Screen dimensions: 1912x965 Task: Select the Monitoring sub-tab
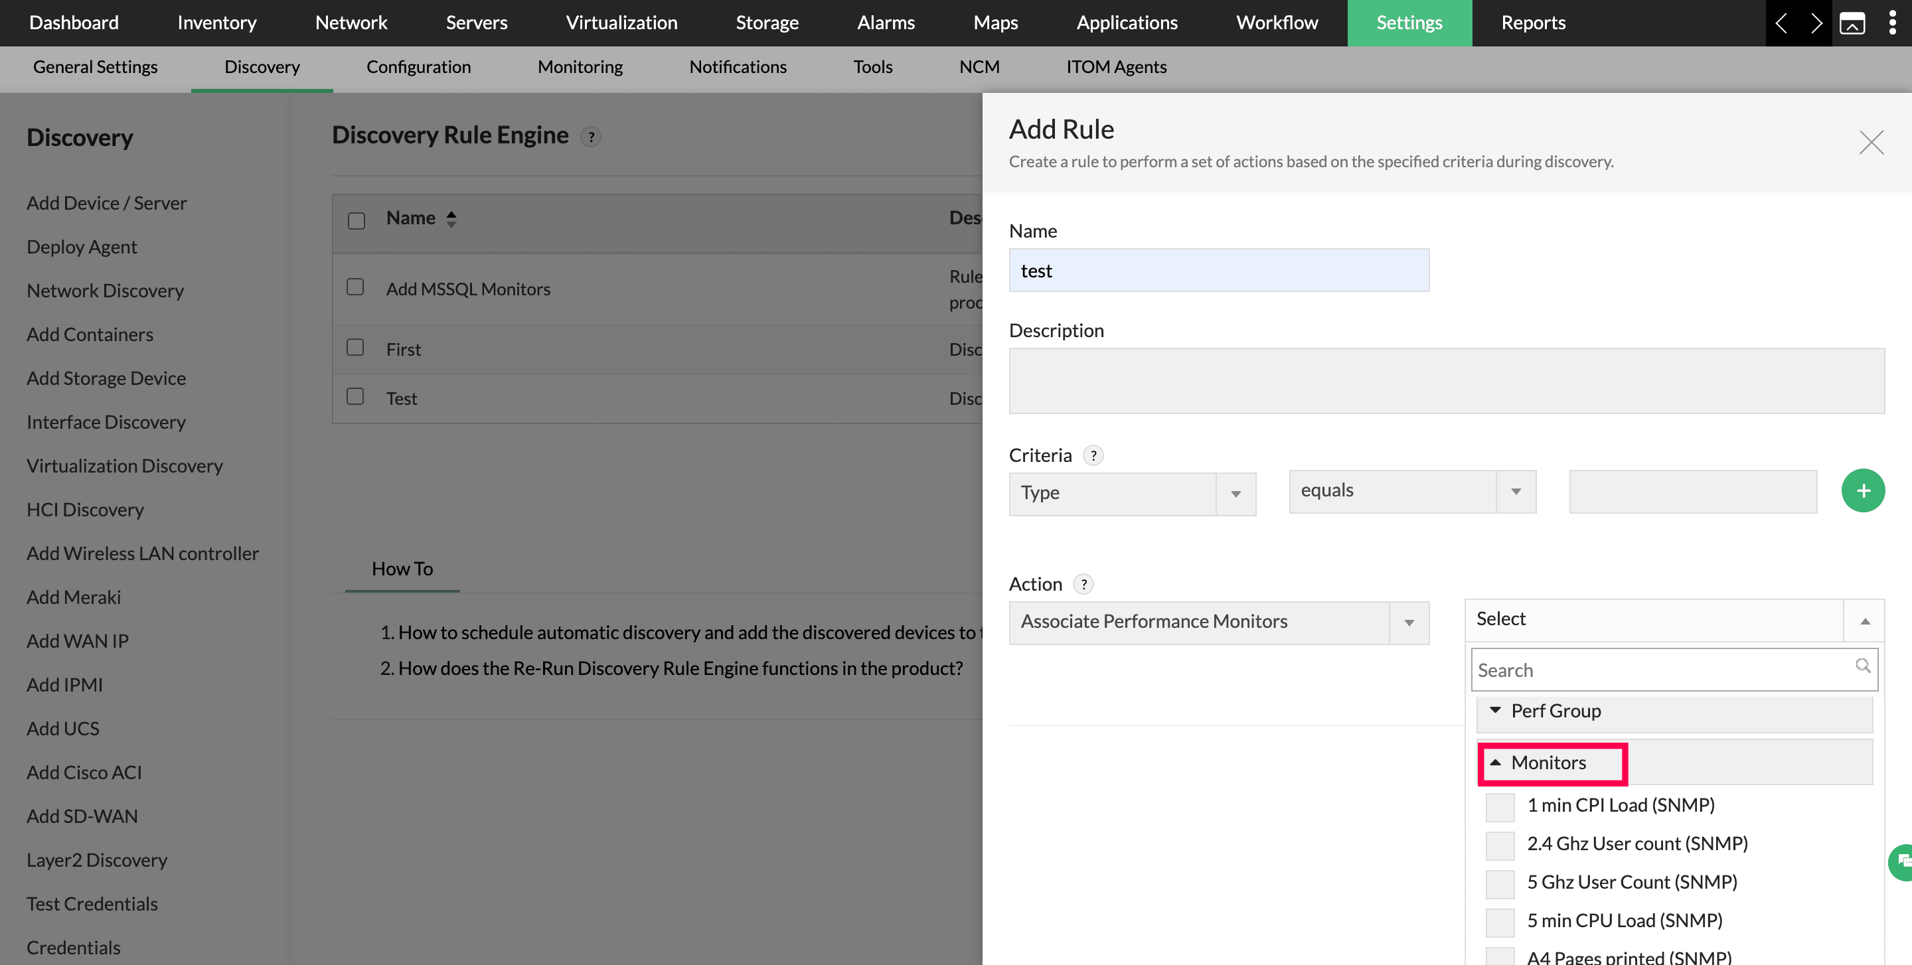pyautogui.click(x=580, y=67)
